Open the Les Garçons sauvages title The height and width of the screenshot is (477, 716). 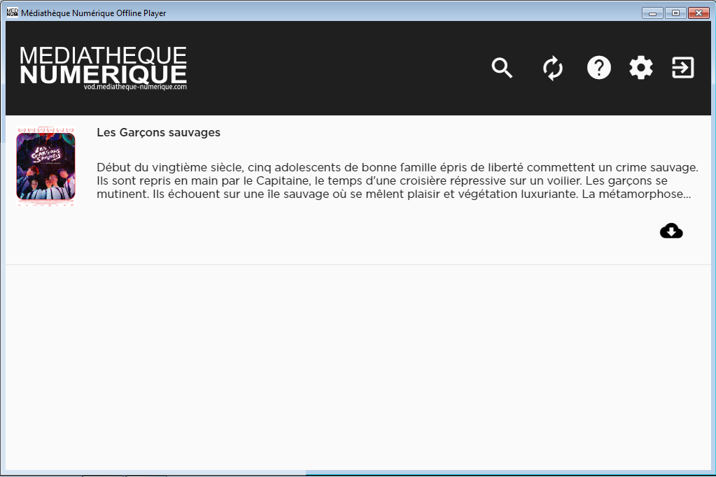[158, 132]
